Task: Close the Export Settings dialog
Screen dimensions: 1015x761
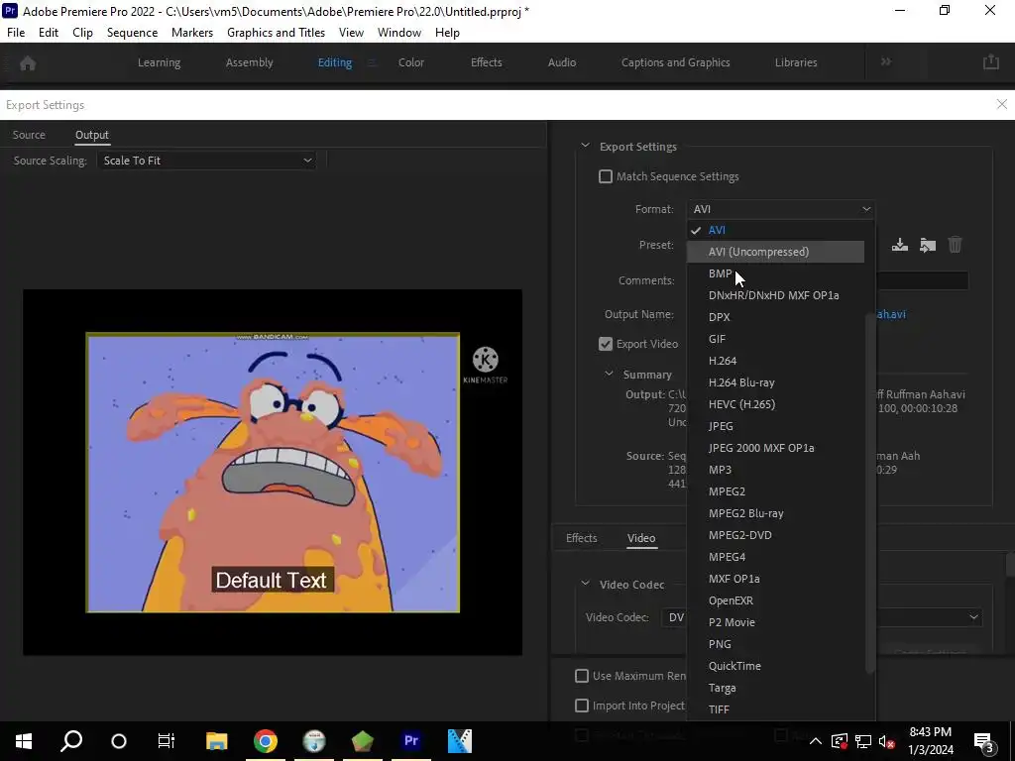Action: pos(1001,104)
